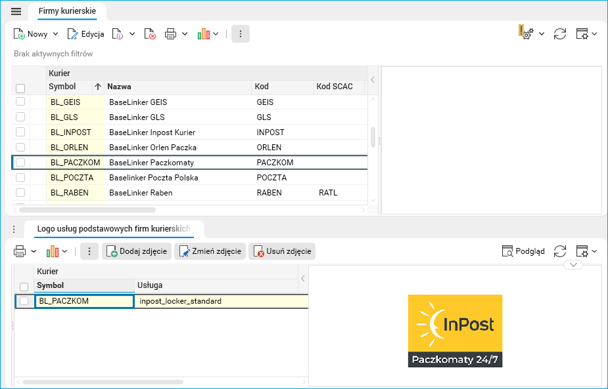Click the RATL SCAC code cell
Screen dimensions: 608x389
tap(328, 193)
